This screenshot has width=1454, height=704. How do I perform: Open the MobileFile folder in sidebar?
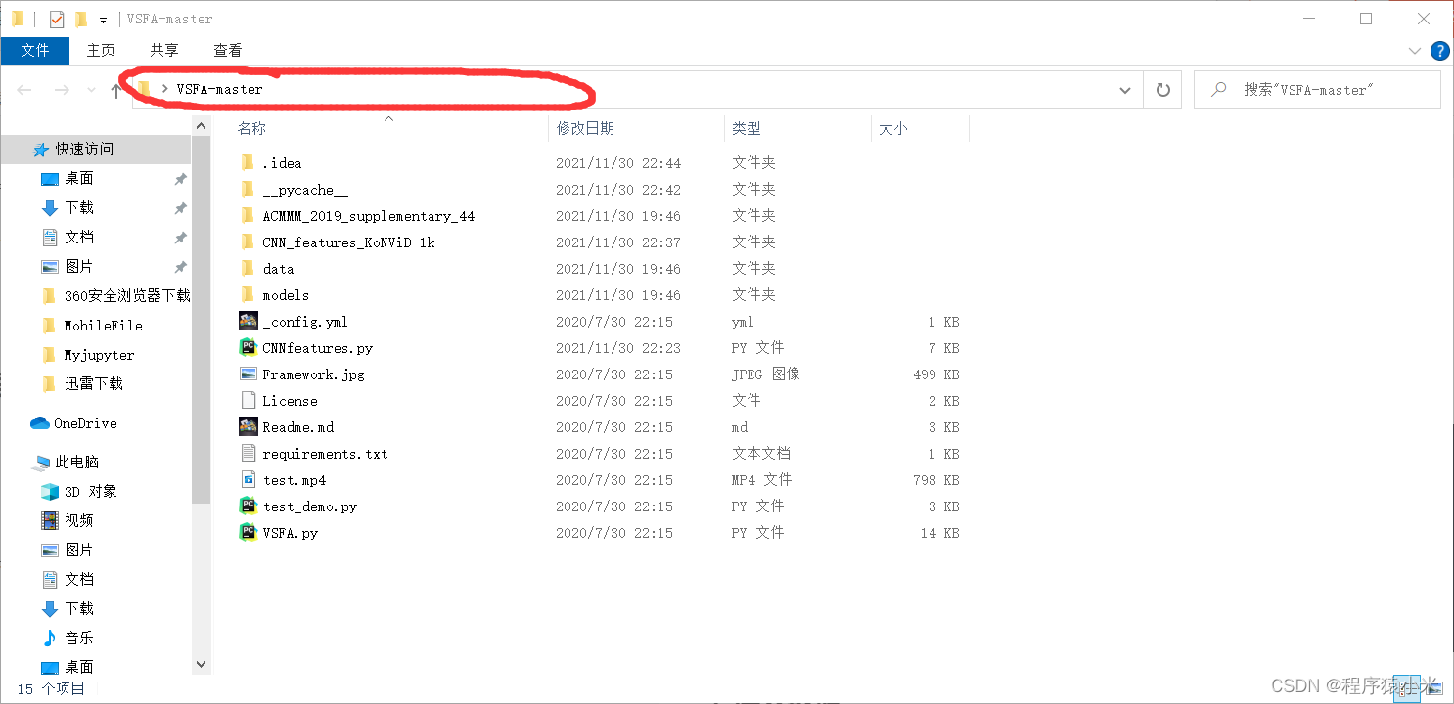click(104, 326)
